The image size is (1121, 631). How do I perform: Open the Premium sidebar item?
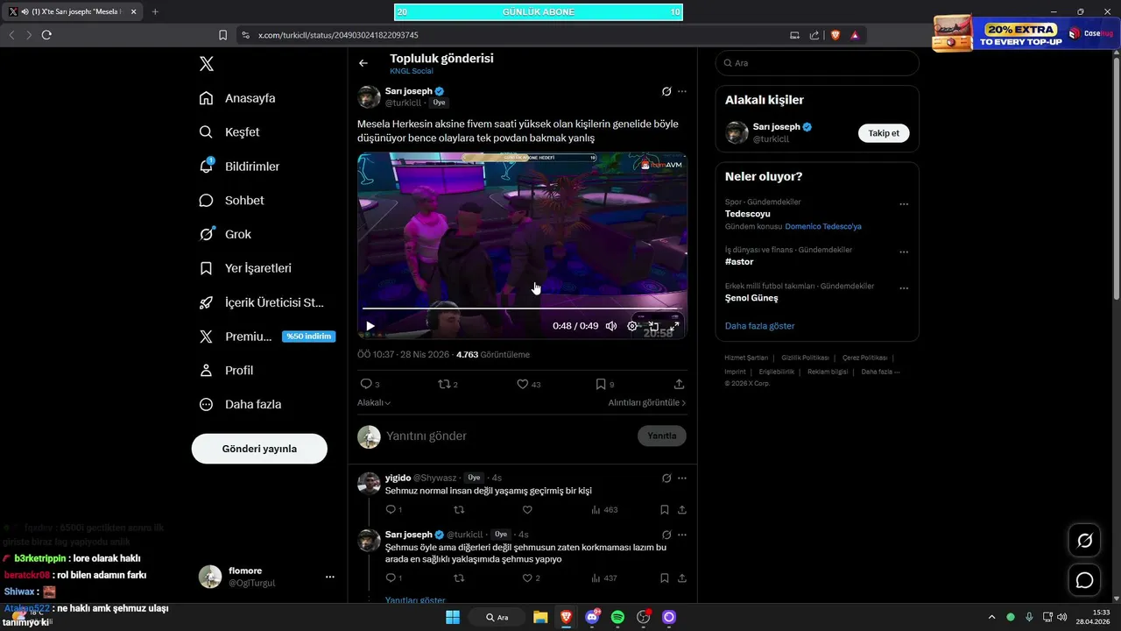(x=267, y=337)
